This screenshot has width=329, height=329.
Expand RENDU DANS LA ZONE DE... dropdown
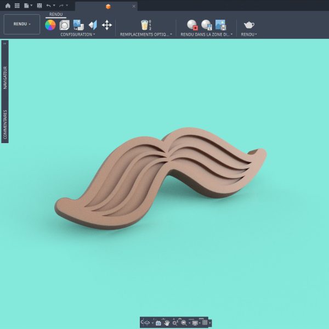(207, 35)
